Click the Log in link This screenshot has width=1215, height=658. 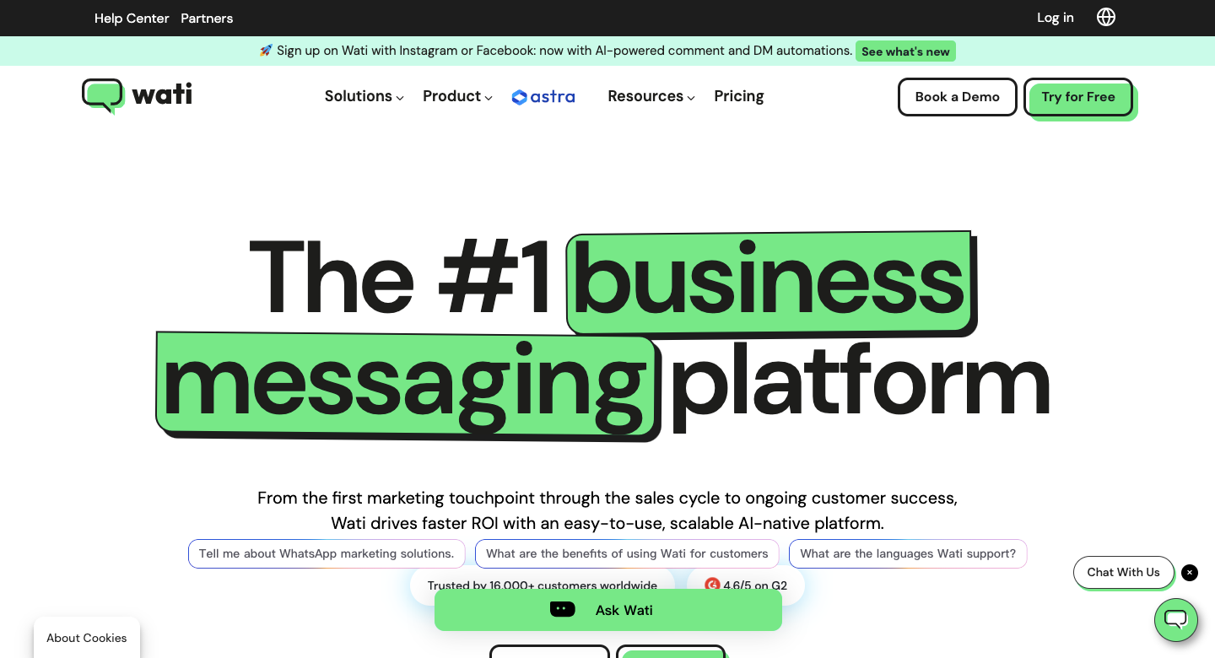click(x=1056, y=18)
